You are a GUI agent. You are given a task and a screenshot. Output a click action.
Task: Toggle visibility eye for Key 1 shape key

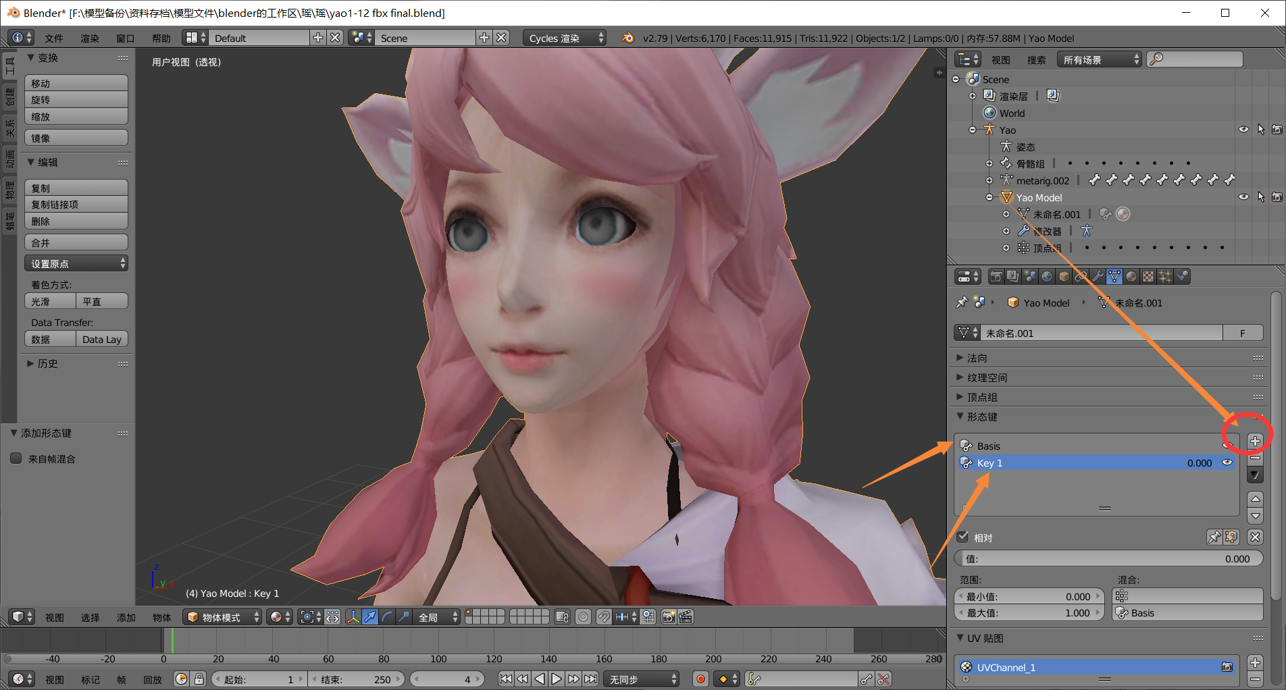coord(1227,462)
